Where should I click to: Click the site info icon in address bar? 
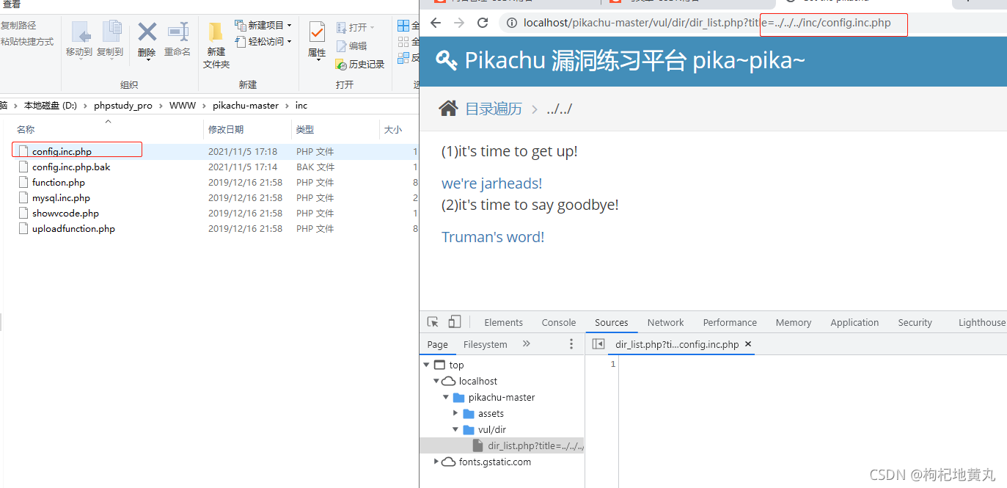(x=511, y=23)
